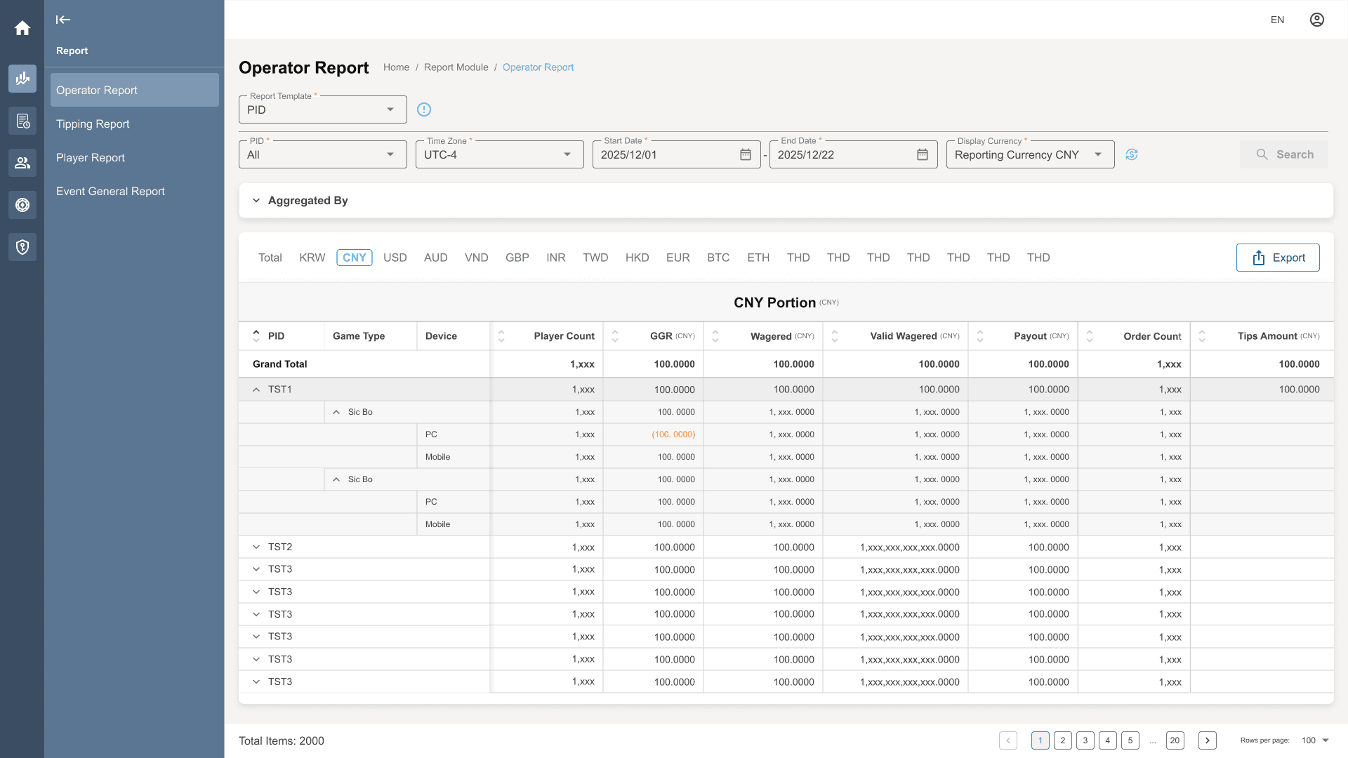Go to page 3 in pagination
Image resolution: width=1348 pixels, height=758 pixels.
(x=1085, y=740)
